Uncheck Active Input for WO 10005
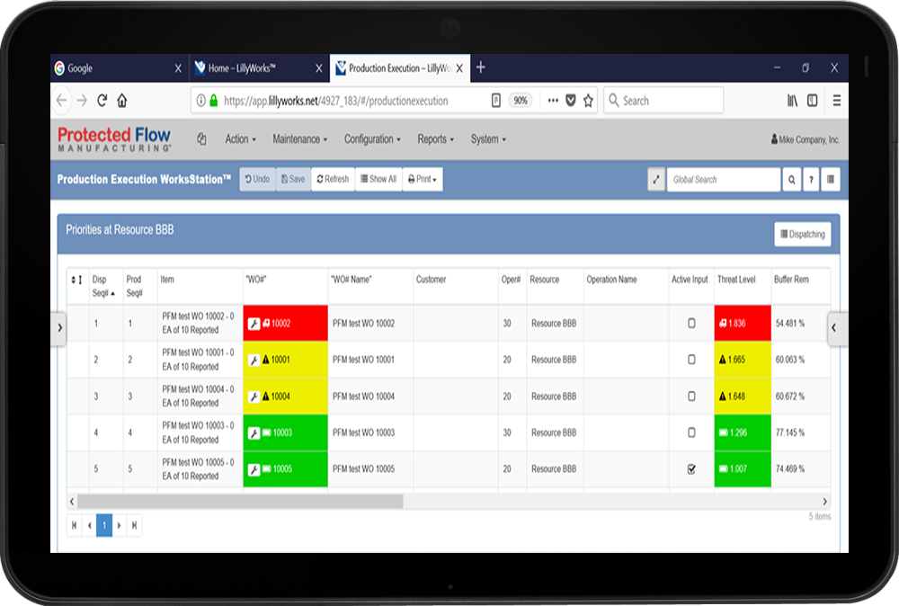 coord(691,469)
